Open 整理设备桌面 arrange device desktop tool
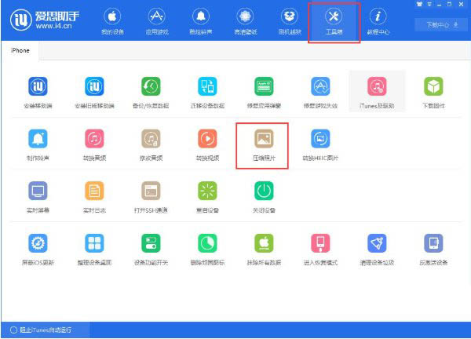Viewport: 471px width, 339px height. point(94,250)
